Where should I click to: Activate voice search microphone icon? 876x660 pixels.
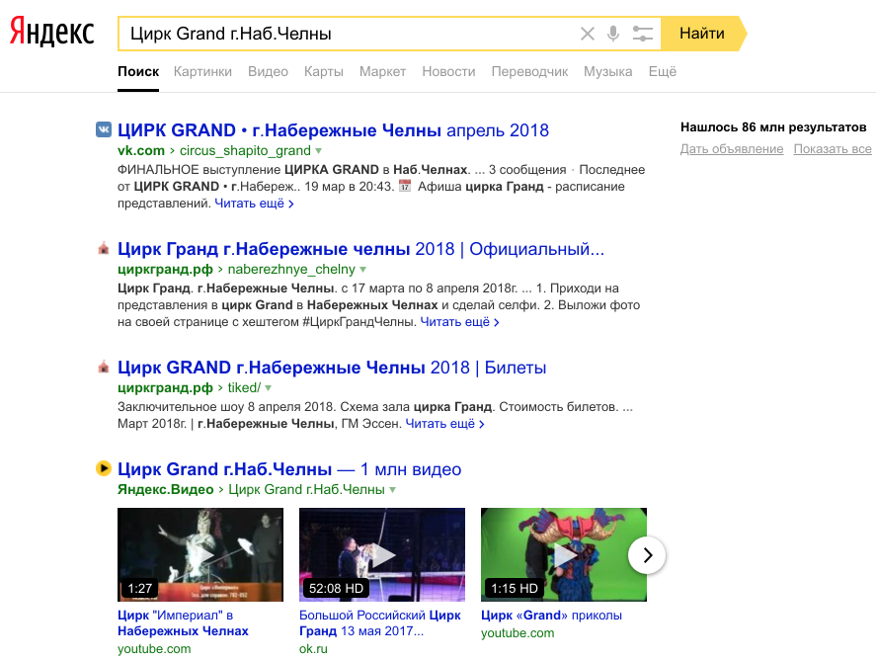(613, 34)
